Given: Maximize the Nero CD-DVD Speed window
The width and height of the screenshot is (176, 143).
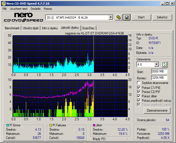Looking at the screenshot, I should tap(167, 4).
